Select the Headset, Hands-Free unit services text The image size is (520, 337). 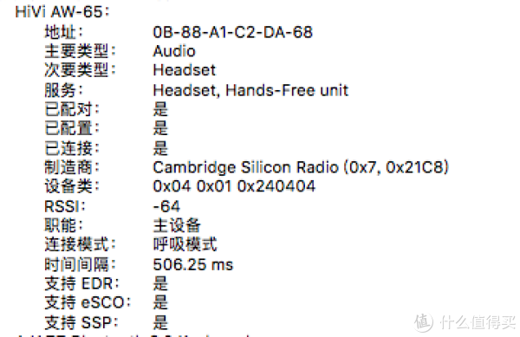pos(250,90)
